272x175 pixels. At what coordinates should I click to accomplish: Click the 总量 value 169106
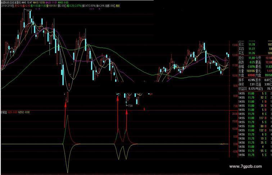tap(250, 71)
